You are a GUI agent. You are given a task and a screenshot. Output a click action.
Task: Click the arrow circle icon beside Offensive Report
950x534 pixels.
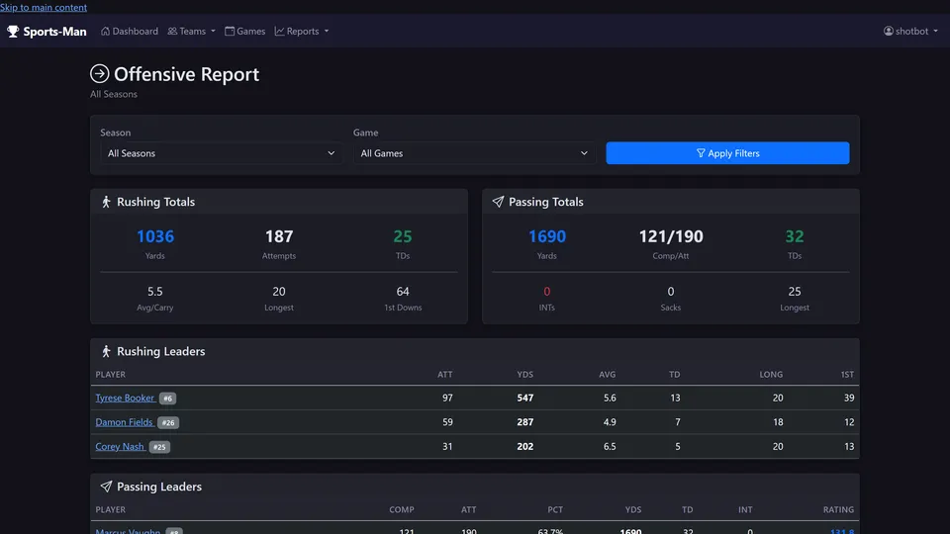click(99, 74)
